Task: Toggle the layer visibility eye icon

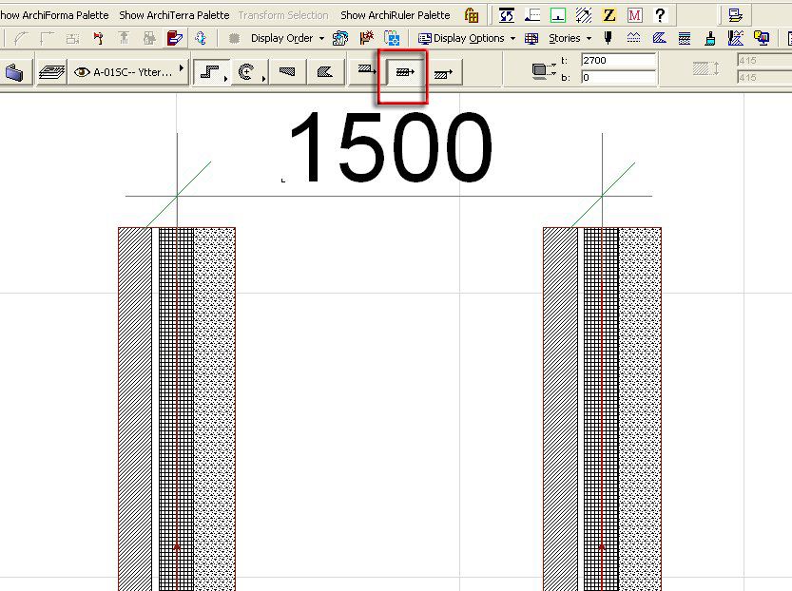Action: (x=82, y=72)
